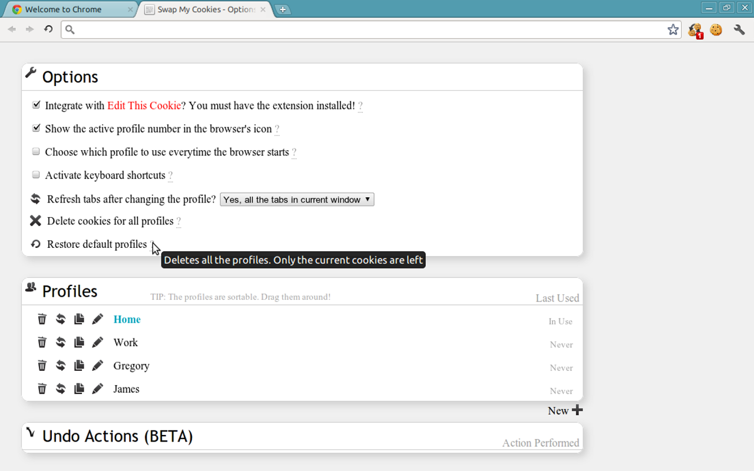This screenshot has height=471, width=754.
Task: Click help mark beside Delete cookies
Action: [178, 221]
